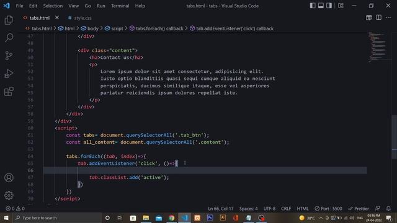The image size is (397, 223).
Task: Expand tab.addEventListener('click') callback breadcrumb
Action: click(231, 28)
